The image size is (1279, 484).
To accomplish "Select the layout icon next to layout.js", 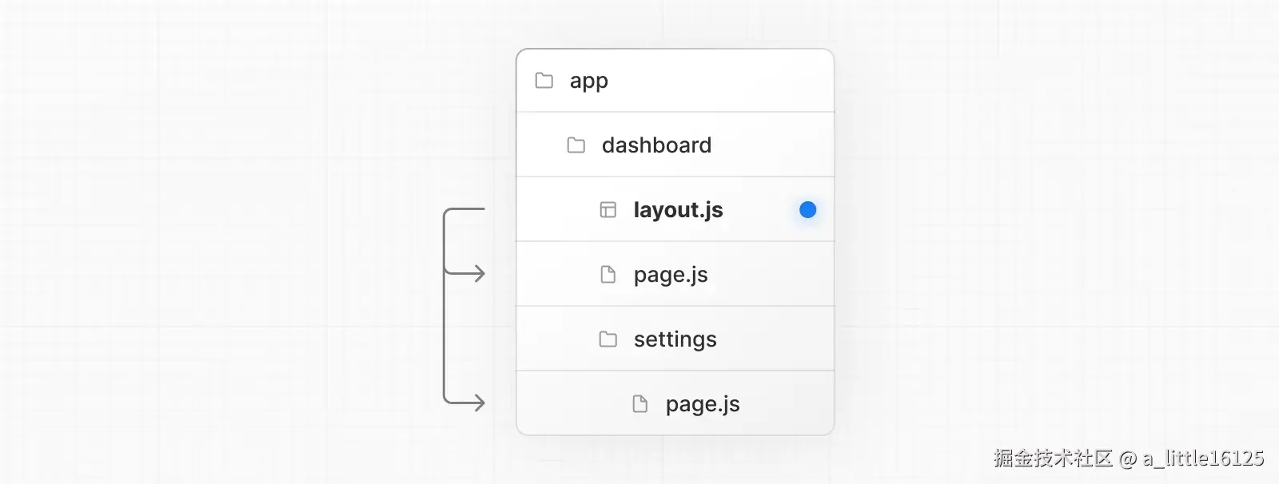I will coord(608,210).
